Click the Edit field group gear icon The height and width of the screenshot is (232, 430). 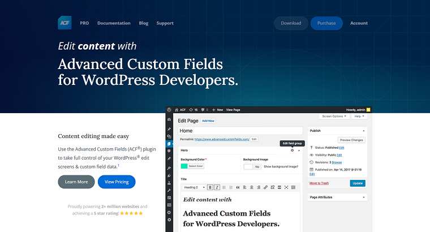pos(292,151)
